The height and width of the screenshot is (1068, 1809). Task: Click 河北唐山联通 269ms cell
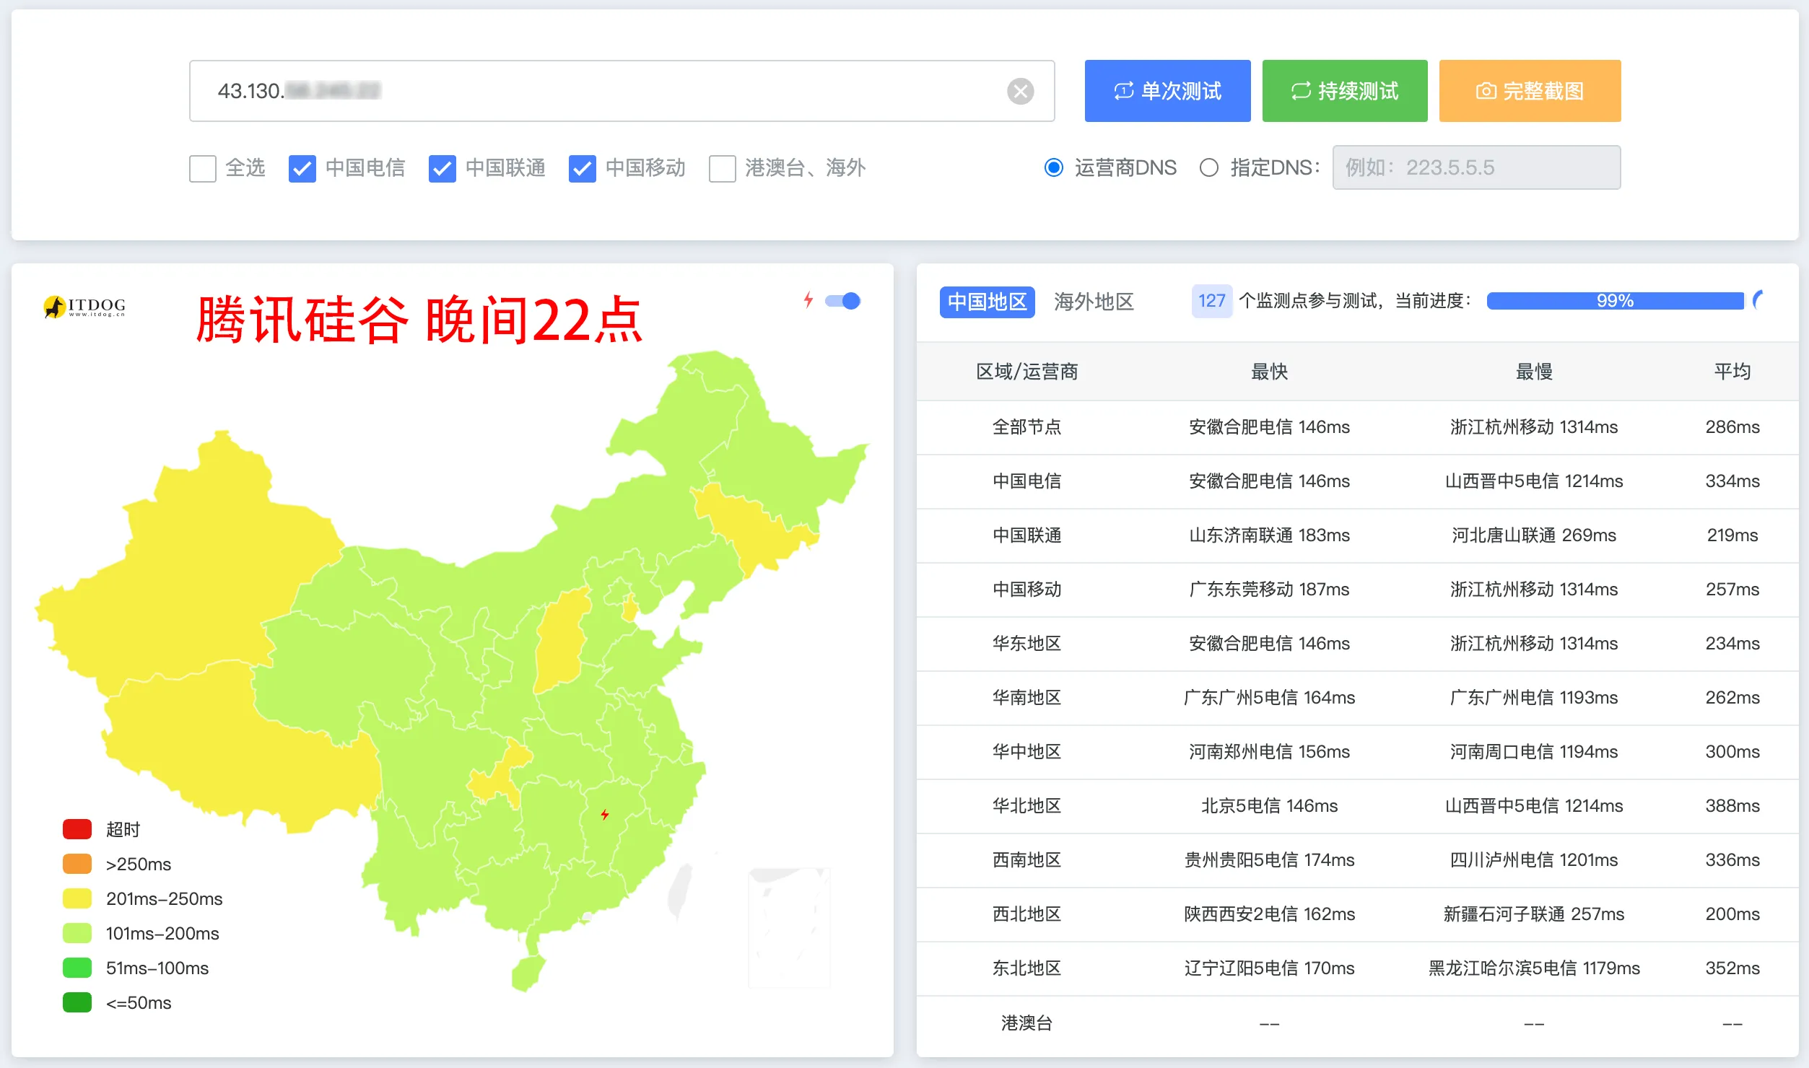tap(1533, 535)
